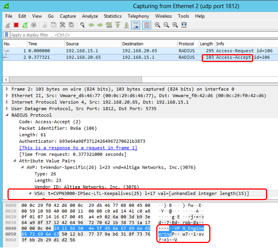The image size is (278, 249).
Task: Zoom in on the packet text
Action: pos(157,25)
